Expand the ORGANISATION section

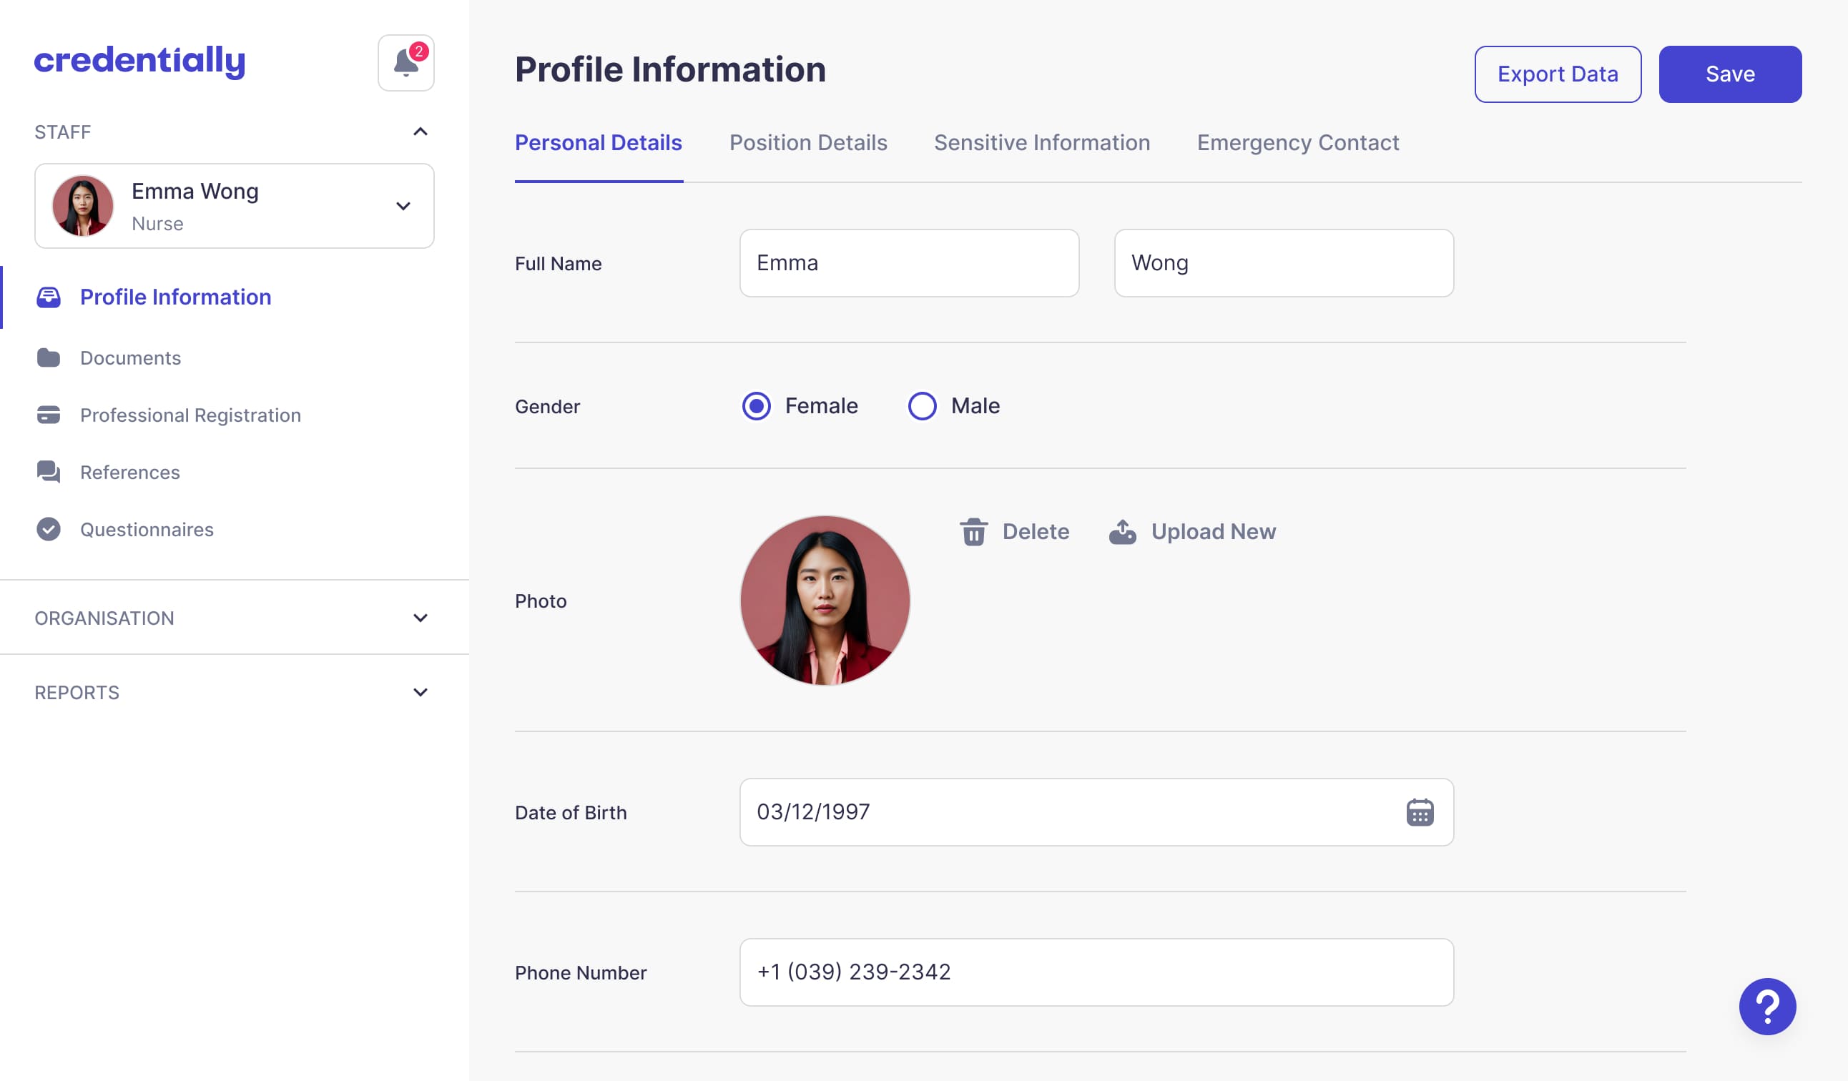(421, 618)
